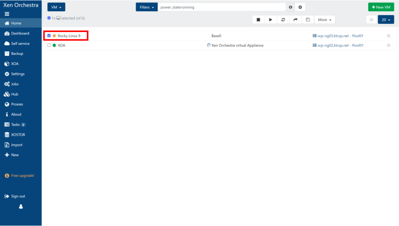Toggle the sidebar hamburger menu icon
Image resolution: width=399 pixels, height=226 pixels.
click(x=7, y=14)
